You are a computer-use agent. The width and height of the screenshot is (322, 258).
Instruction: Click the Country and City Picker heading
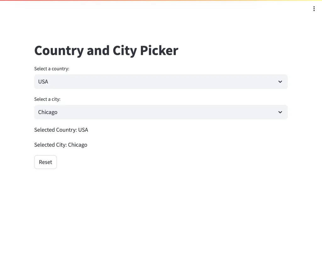106,51
